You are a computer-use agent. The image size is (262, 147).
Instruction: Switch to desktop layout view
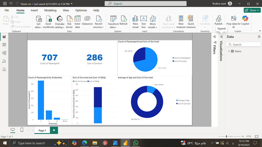tap(13, 130)
